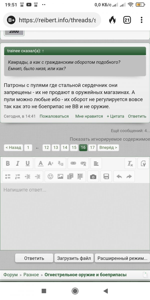This screenshot has width=150, height=300.
Task: Open post permalink 'Сегодня, в 14:41'
Action: pos(20,116)
